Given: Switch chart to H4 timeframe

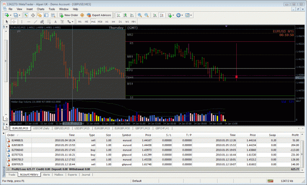Looking at the screenshot, I should [x=113, y=22].
